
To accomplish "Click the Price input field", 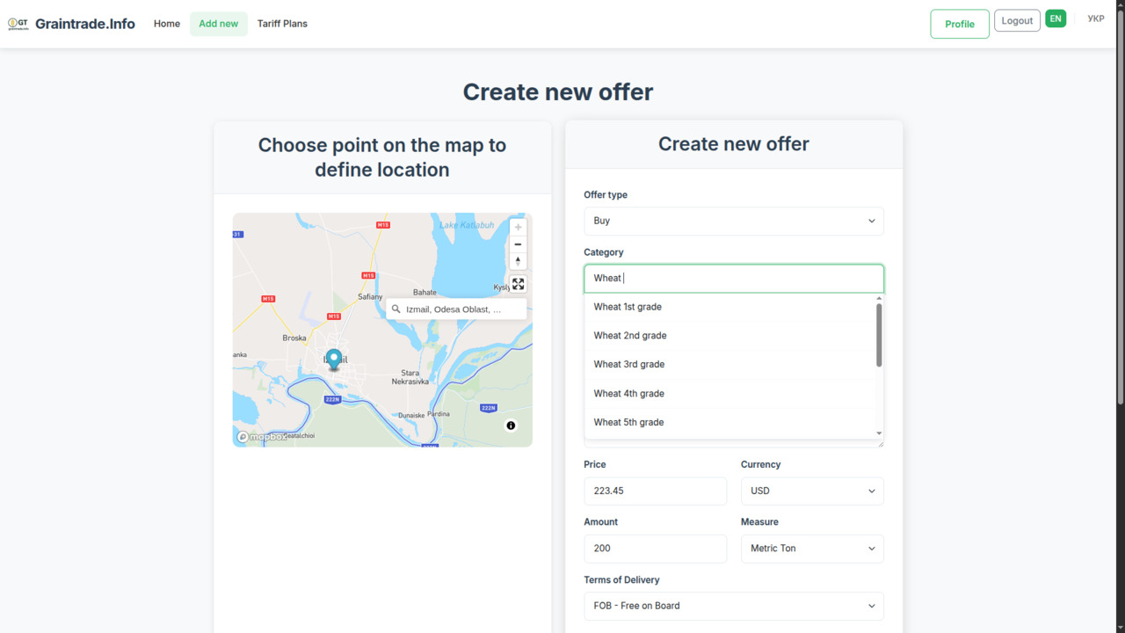I will point(655,491).
